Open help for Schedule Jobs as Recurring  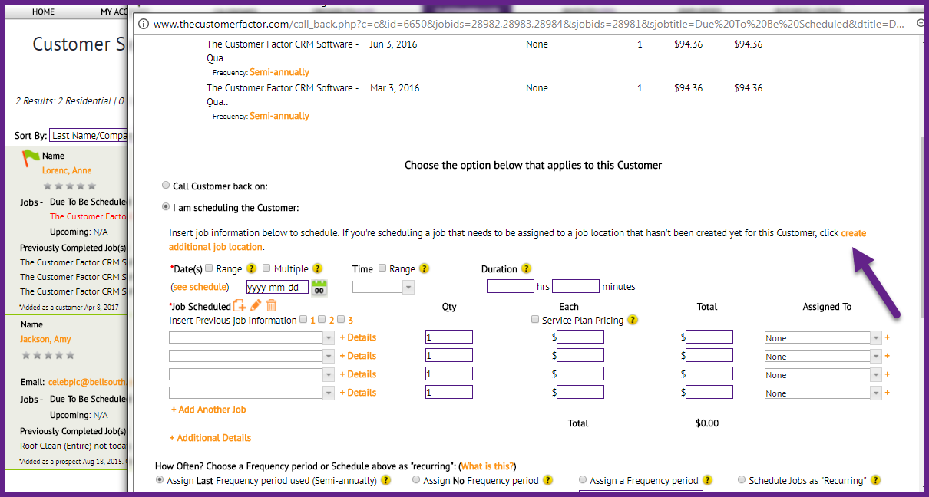click(x=874, y=480)
